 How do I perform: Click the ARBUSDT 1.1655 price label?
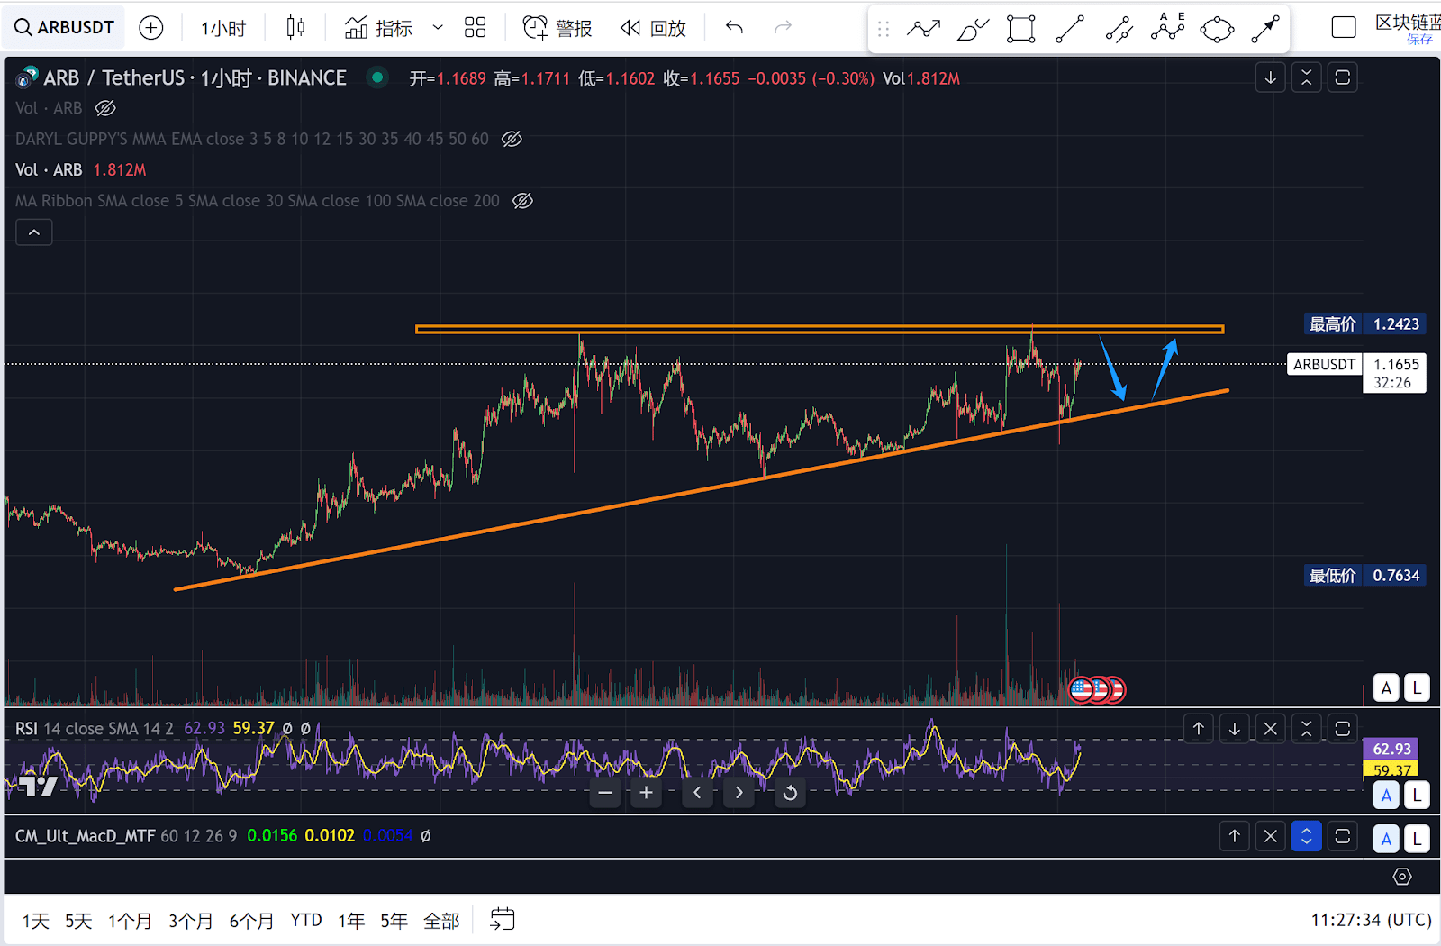point(1356,373)
